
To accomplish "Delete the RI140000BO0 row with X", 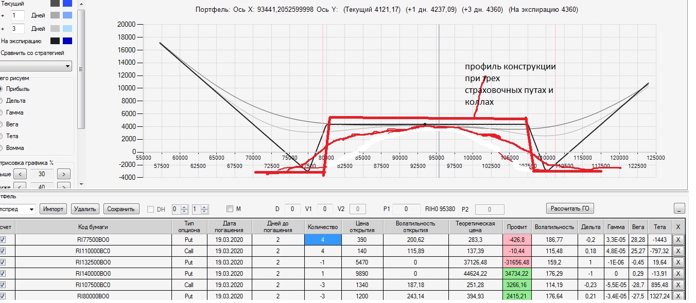I will point(678,274).
